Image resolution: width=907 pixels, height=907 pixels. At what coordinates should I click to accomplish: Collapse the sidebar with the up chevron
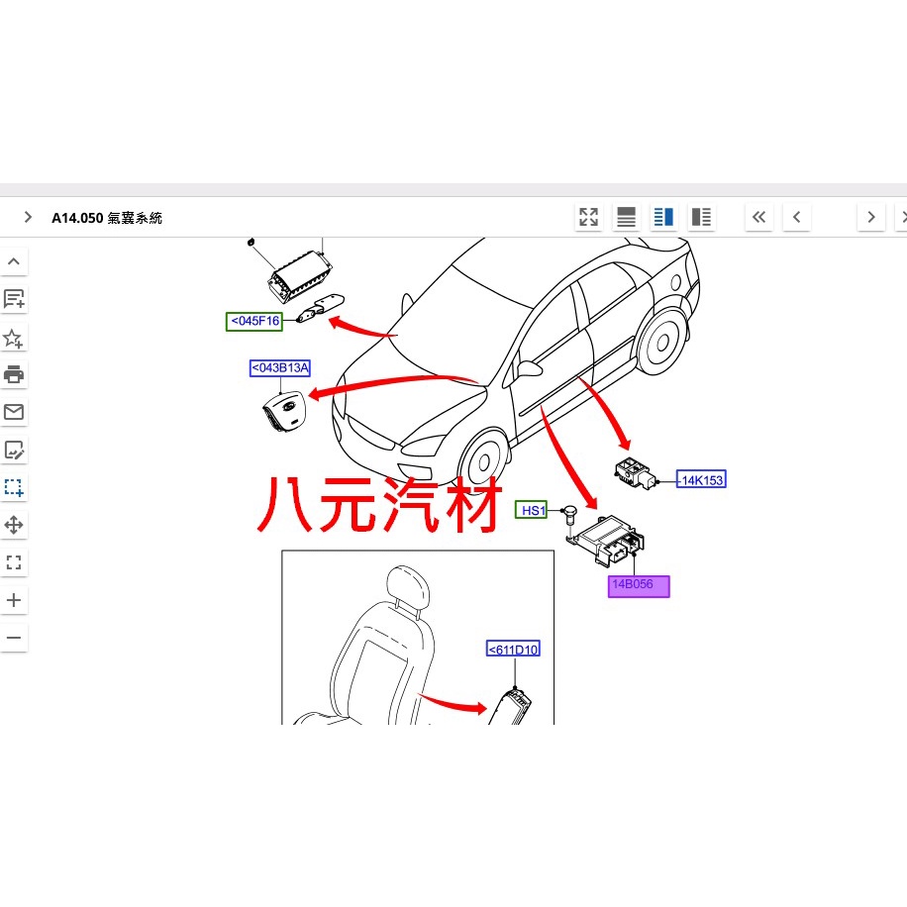[14, 261]
